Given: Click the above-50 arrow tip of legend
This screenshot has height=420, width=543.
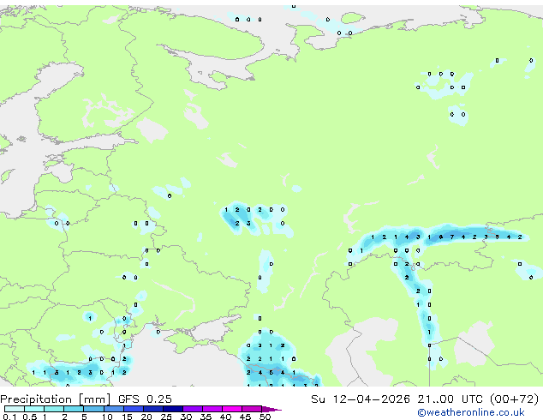Looking at the screenshot, I should pos(271,409).
